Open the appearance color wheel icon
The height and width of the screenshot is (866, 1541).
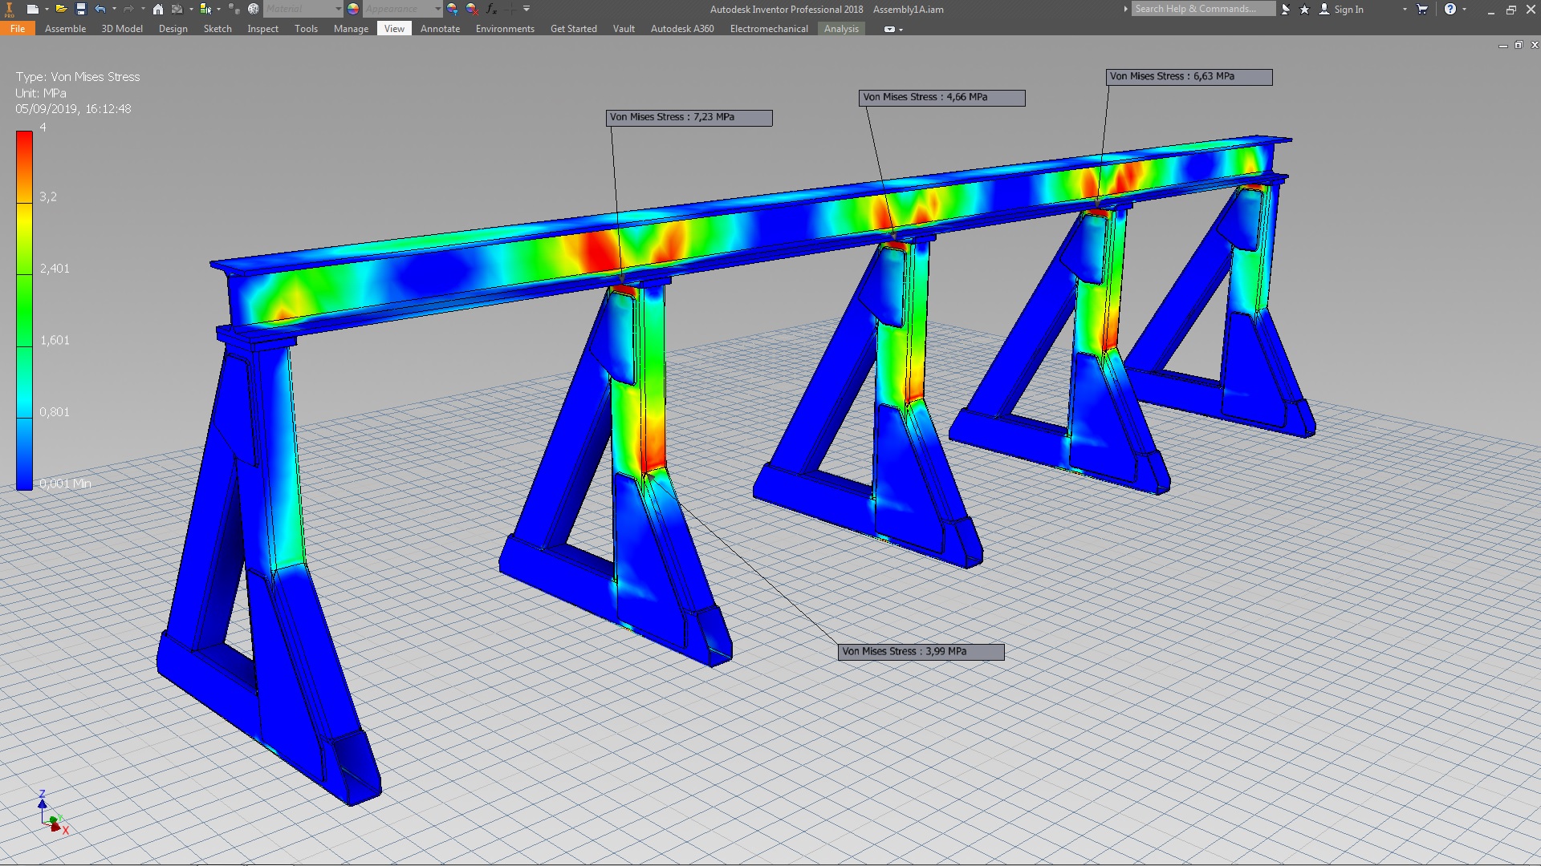click(353, 9)
